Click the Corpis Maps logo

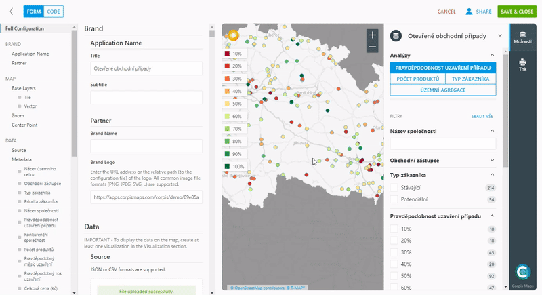click(x=522, y=272)
